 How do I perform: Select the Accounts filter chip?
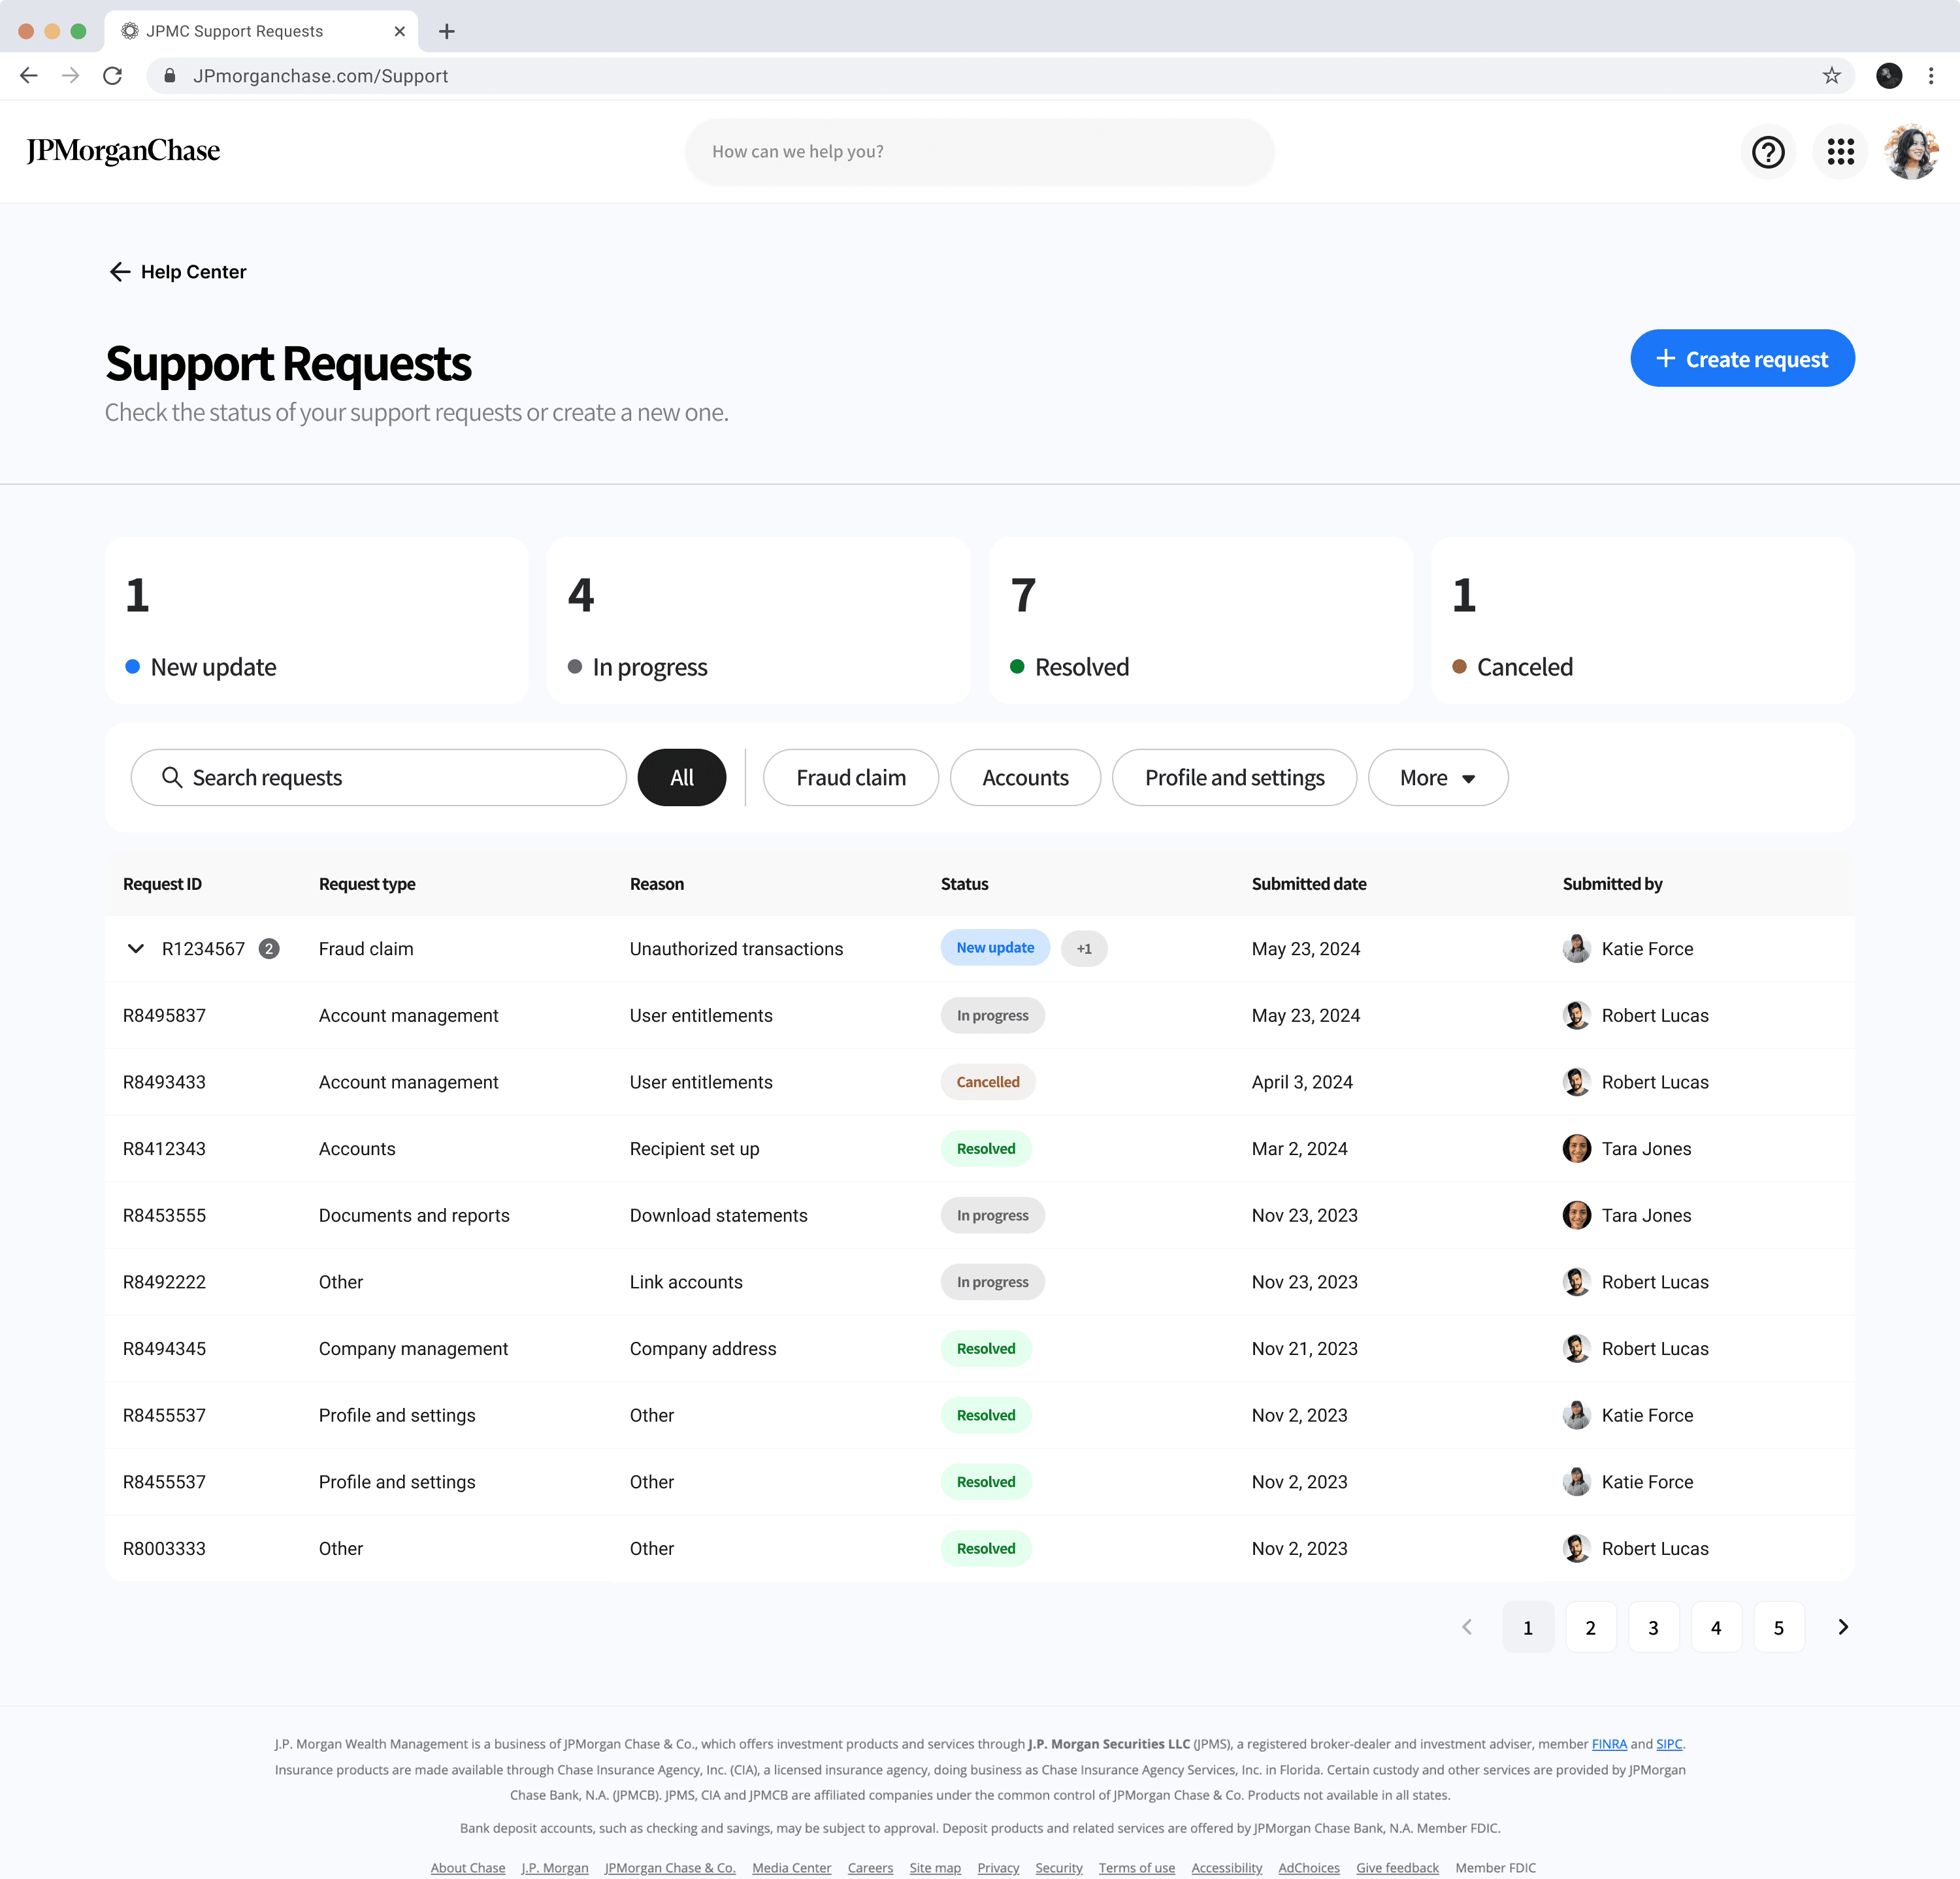(1024, 777)
